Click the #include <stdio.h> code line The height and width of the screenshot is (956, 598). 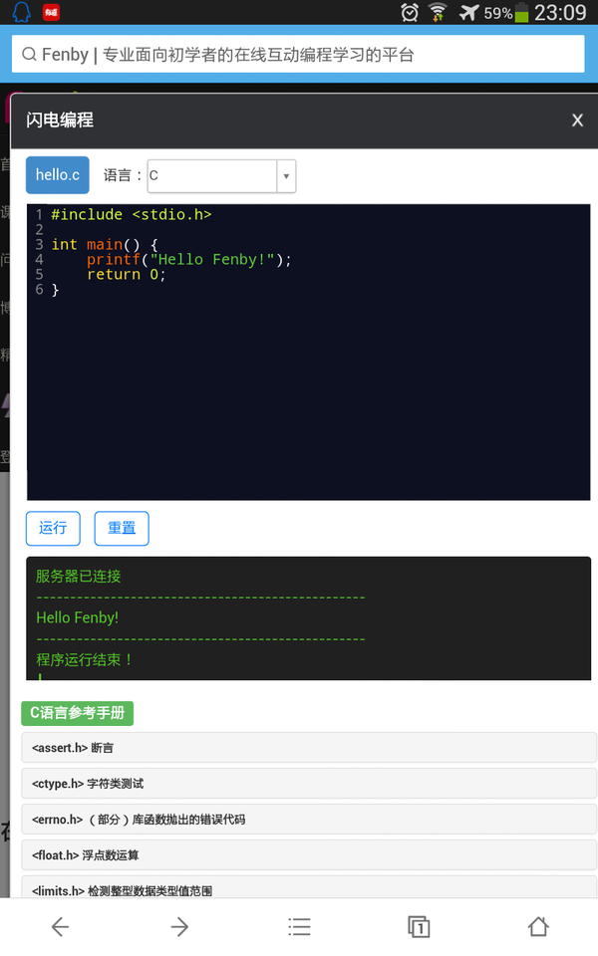coord(132,215)
